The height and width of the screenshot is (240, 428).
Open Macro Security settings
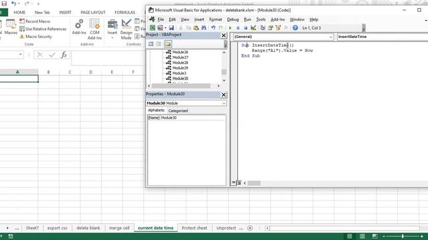[x=35, y=37]
